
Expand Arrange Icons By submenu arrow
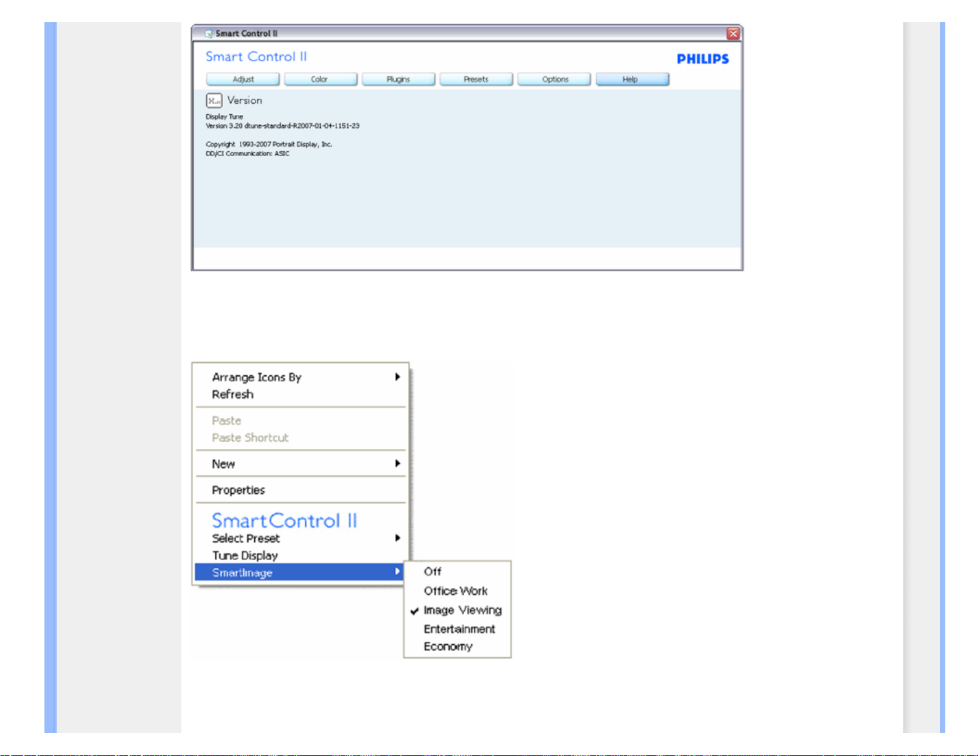pos(398,376)
